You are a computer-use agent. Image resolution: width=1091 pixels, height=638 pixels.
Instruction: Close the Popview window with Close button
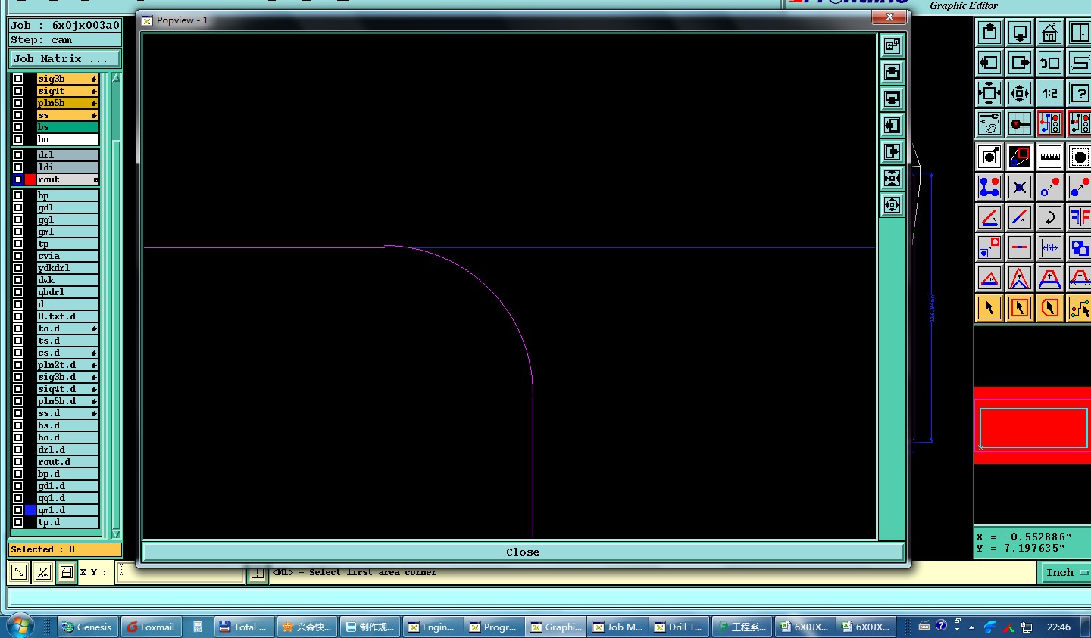point(523,552)
